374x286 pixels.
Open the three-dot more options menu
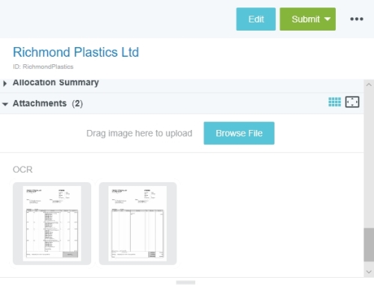pyautogui.click(x=357, y=19)
